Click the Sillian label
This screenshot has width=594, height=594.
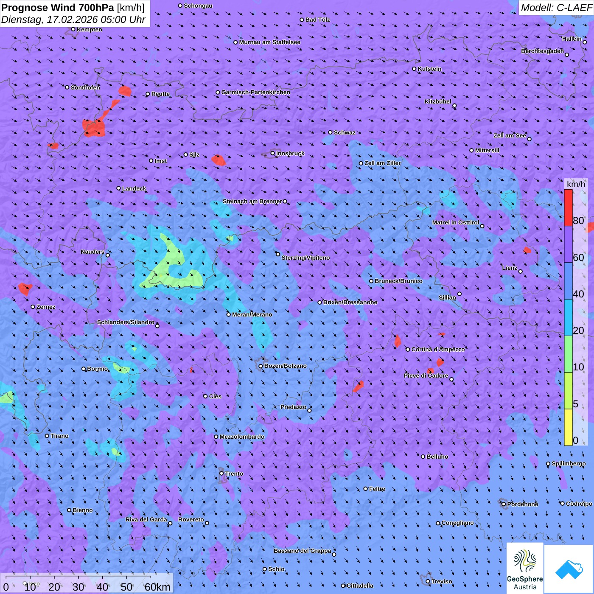(447, 297)
